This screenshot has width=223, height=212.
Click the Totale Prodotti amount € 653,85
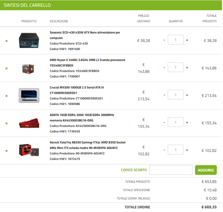209,182
